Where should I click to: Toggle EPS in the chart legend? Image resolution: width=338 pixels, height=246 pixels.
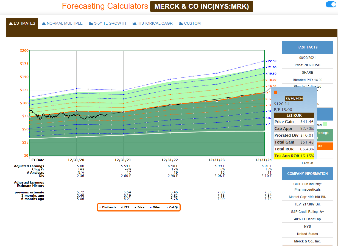click(x=125, y=207)
